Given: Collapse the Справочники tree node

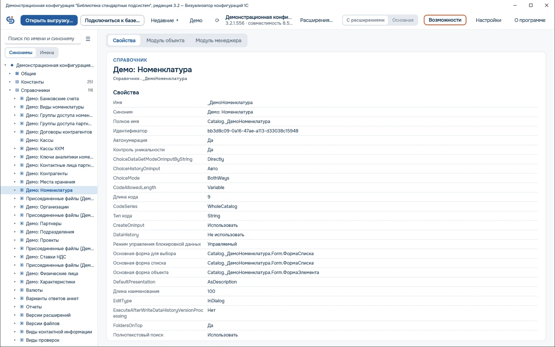Looking at the screenshot, I should 10,90.
